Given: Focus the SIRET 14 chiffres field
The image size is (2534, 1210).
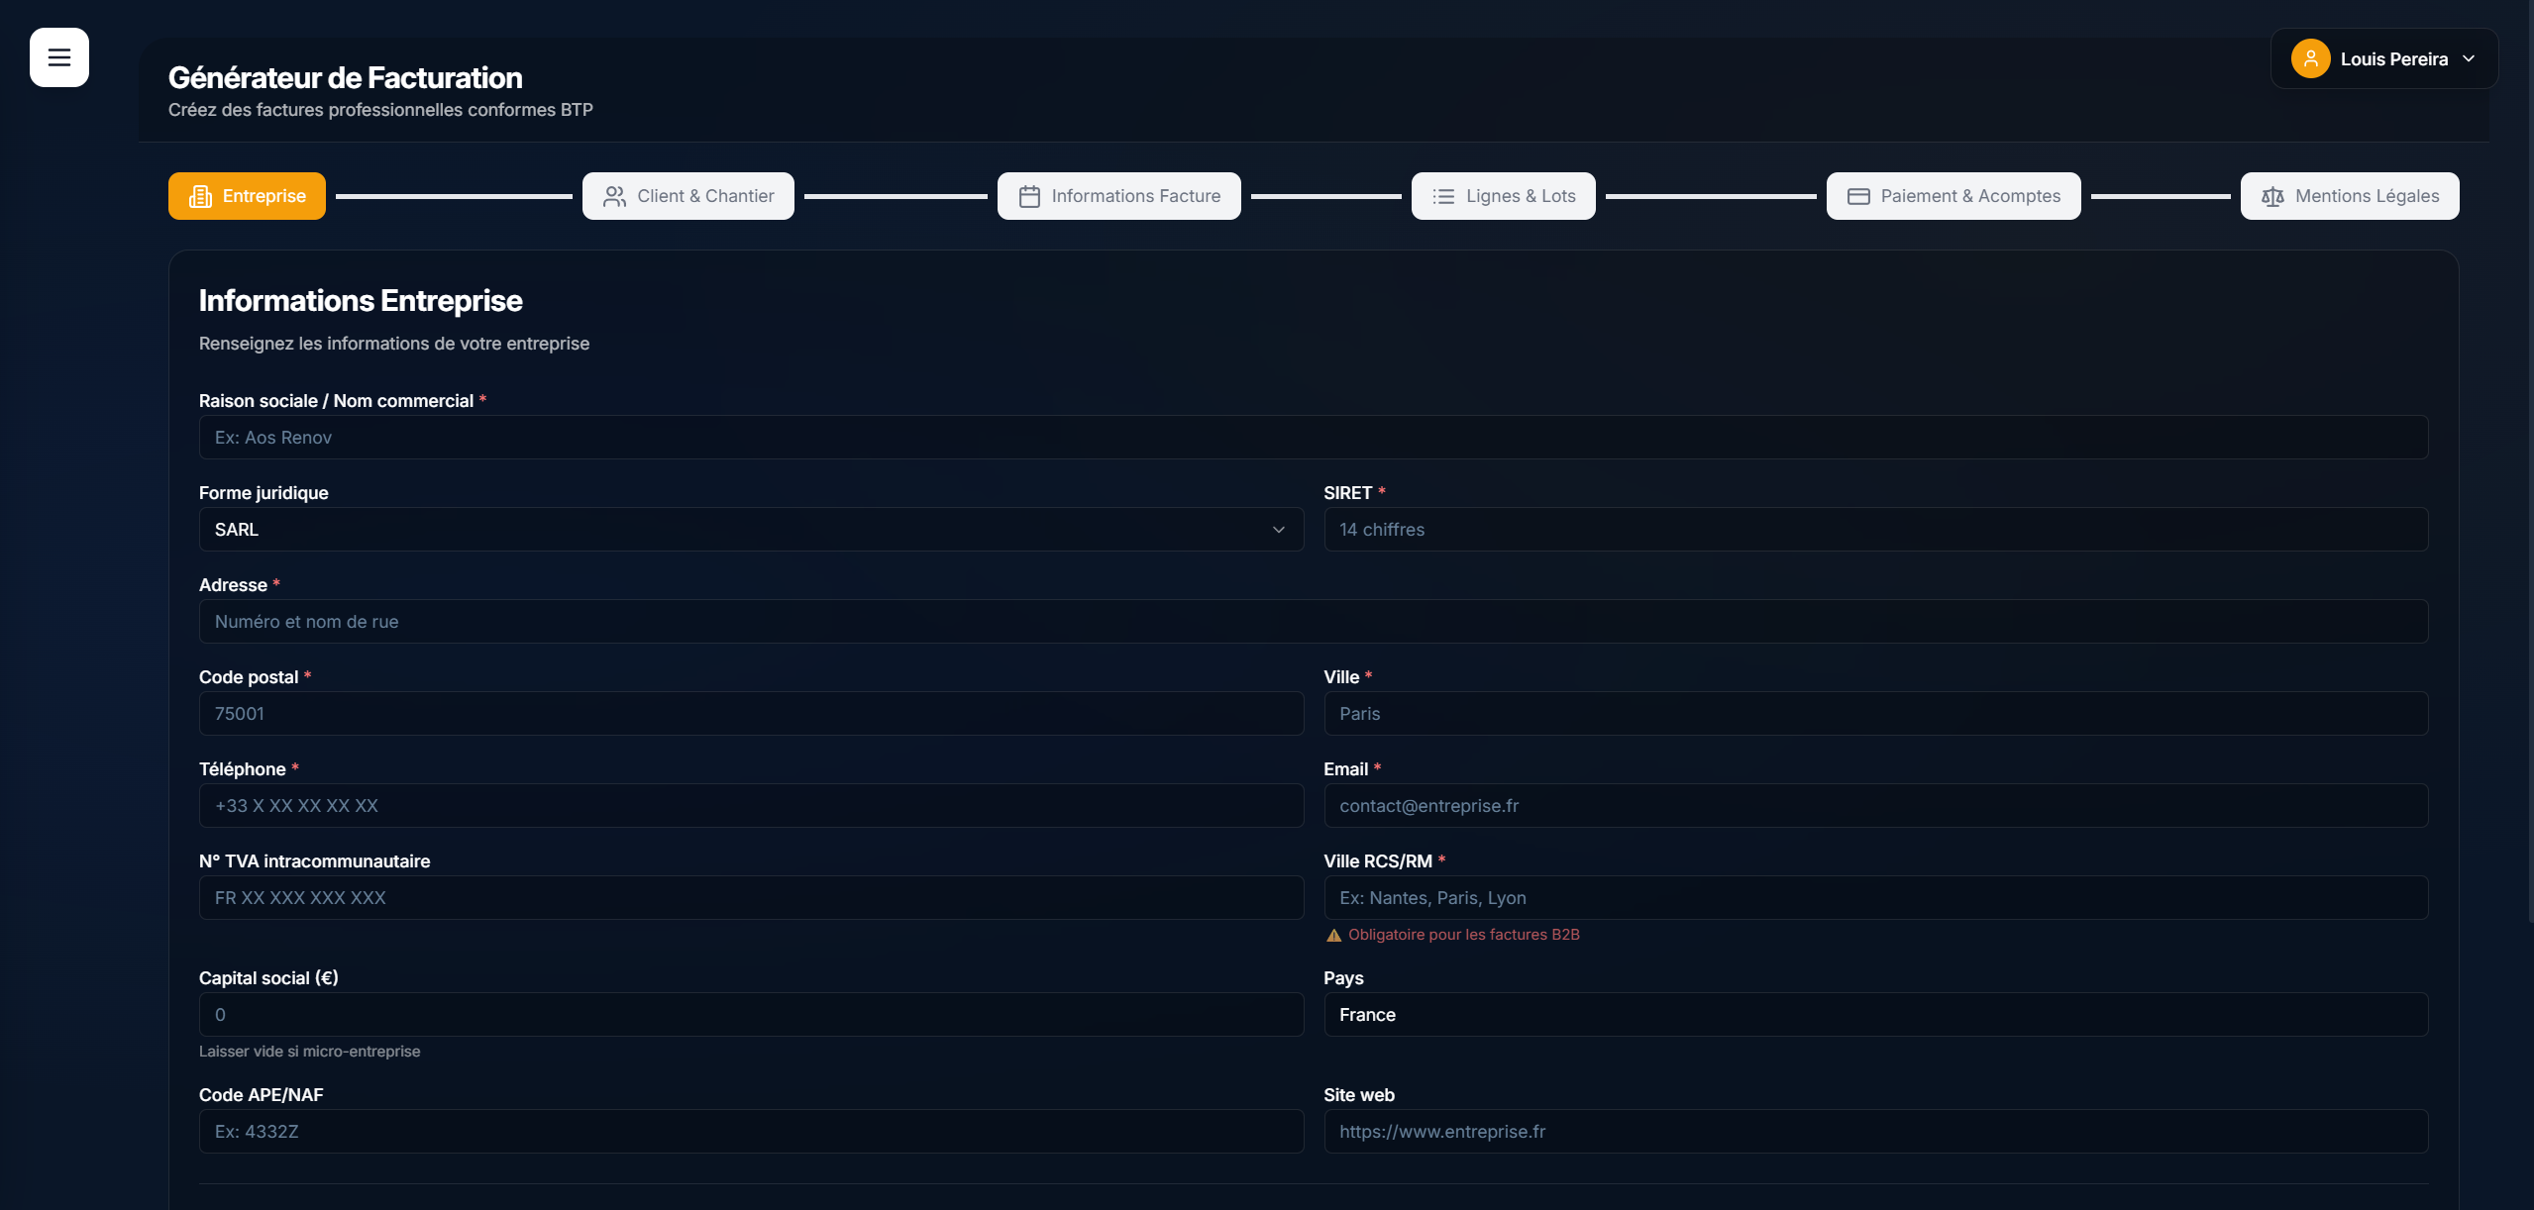Looking at the screenshot, I should coord(1875,530).
